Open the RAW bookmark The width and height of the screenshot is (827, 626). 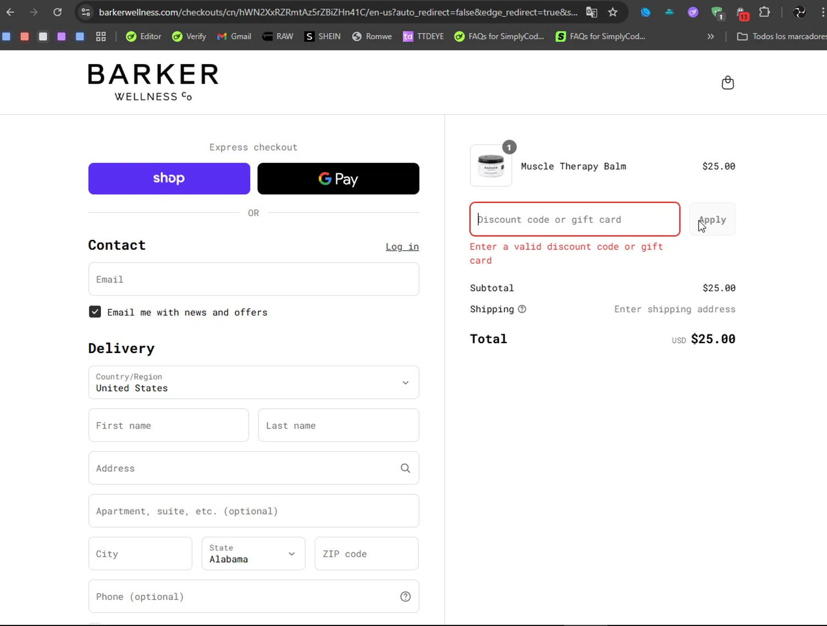(x=278, y=36)
